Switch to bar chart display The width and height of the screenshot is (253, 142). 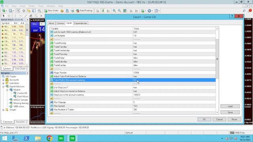[98, 11]
